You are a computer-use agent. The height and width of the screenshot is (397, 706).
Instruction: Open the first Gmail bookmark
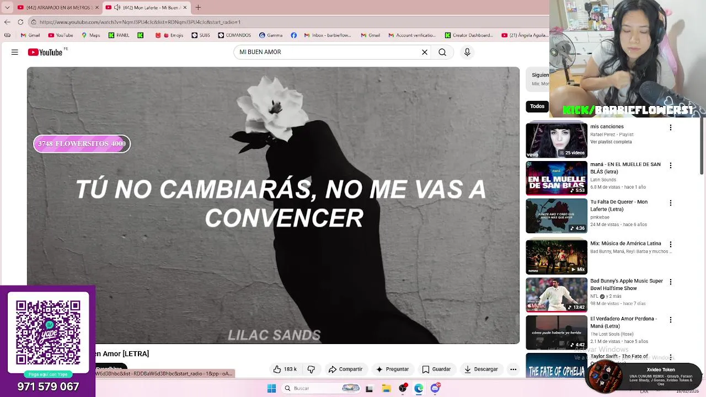[x=30, y=35]
